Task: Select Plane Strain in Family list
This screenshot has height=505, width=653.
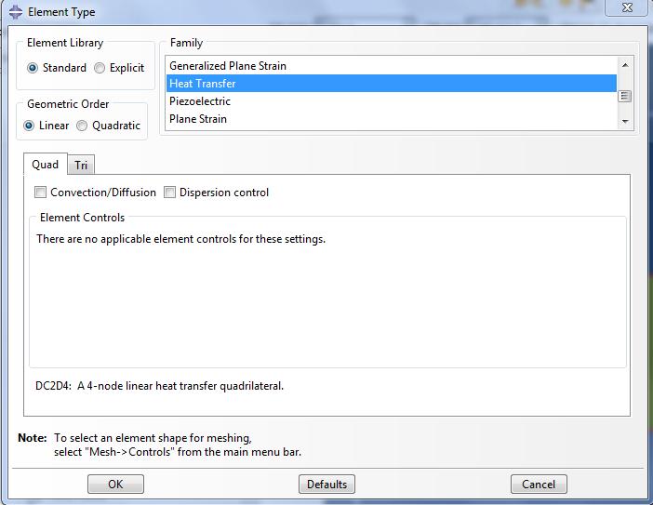Action: click(x=391, y=119)
